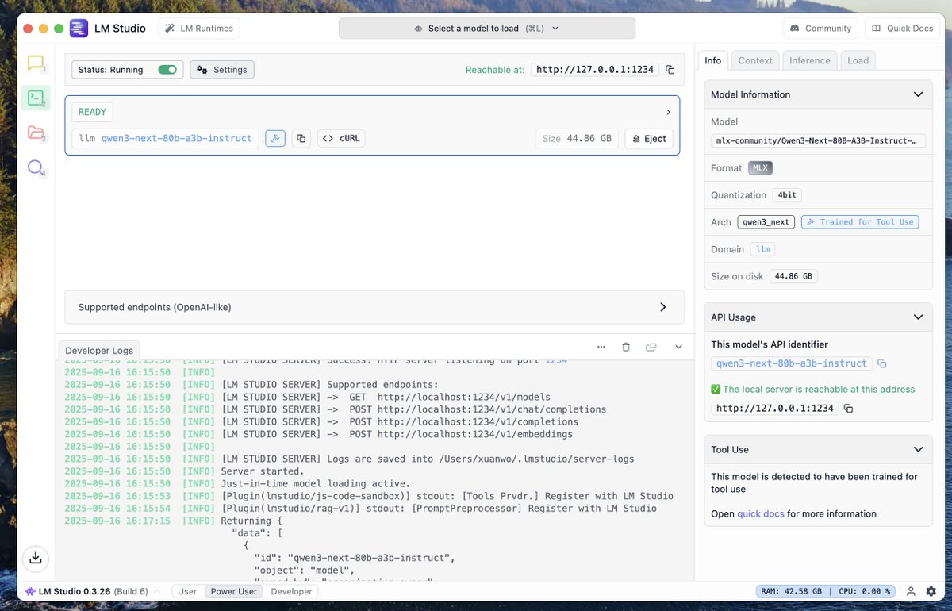Click the model path mlx-community/Qwen3-Next field
Screen dimensions: 952x611
(x=818, y=140)
